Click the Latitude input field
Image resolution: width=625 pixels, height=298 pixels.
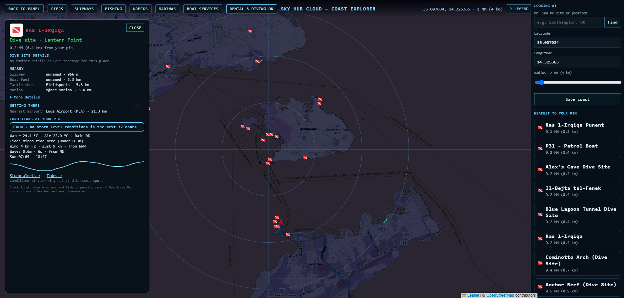pos(577,43)
